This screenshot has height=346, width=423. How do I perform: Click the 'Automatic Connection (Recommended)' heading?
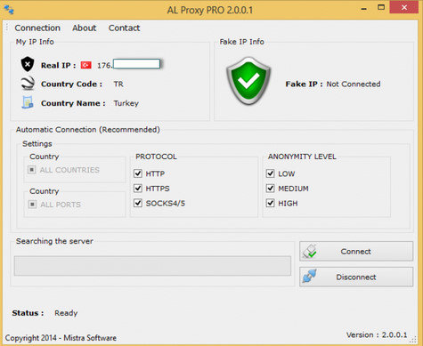pyautogui.click(x=88, y=130)
